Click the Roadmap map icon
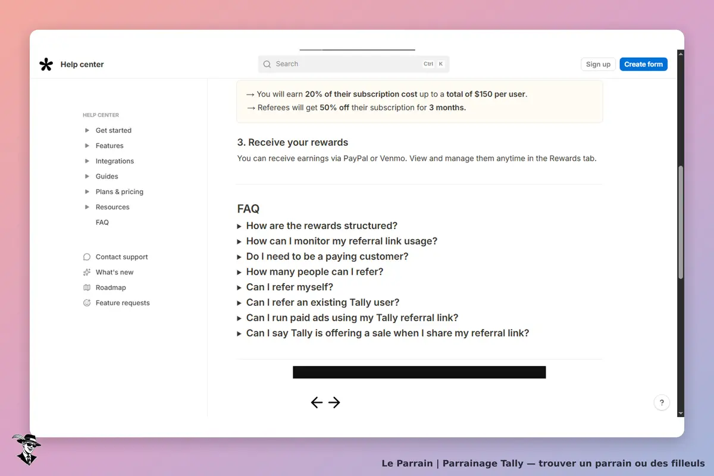This screenshot has width=714, height=476. point(87,288)
